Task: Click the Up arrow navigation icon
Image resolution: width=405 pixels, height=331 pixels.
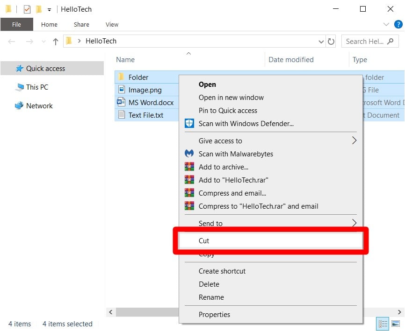Action: point(56,41)
